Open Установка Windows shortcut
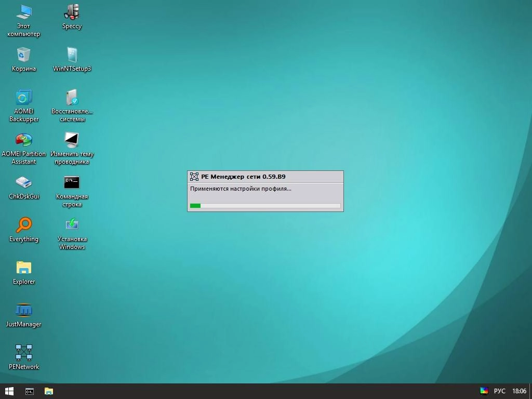The image size is (532, 399). (x=72, y=234)
